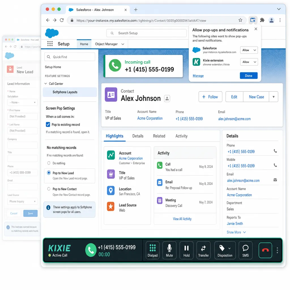This screenshot has height=290, width=290.
Task: Click the Search Setup field
Action: pos(146,33)
